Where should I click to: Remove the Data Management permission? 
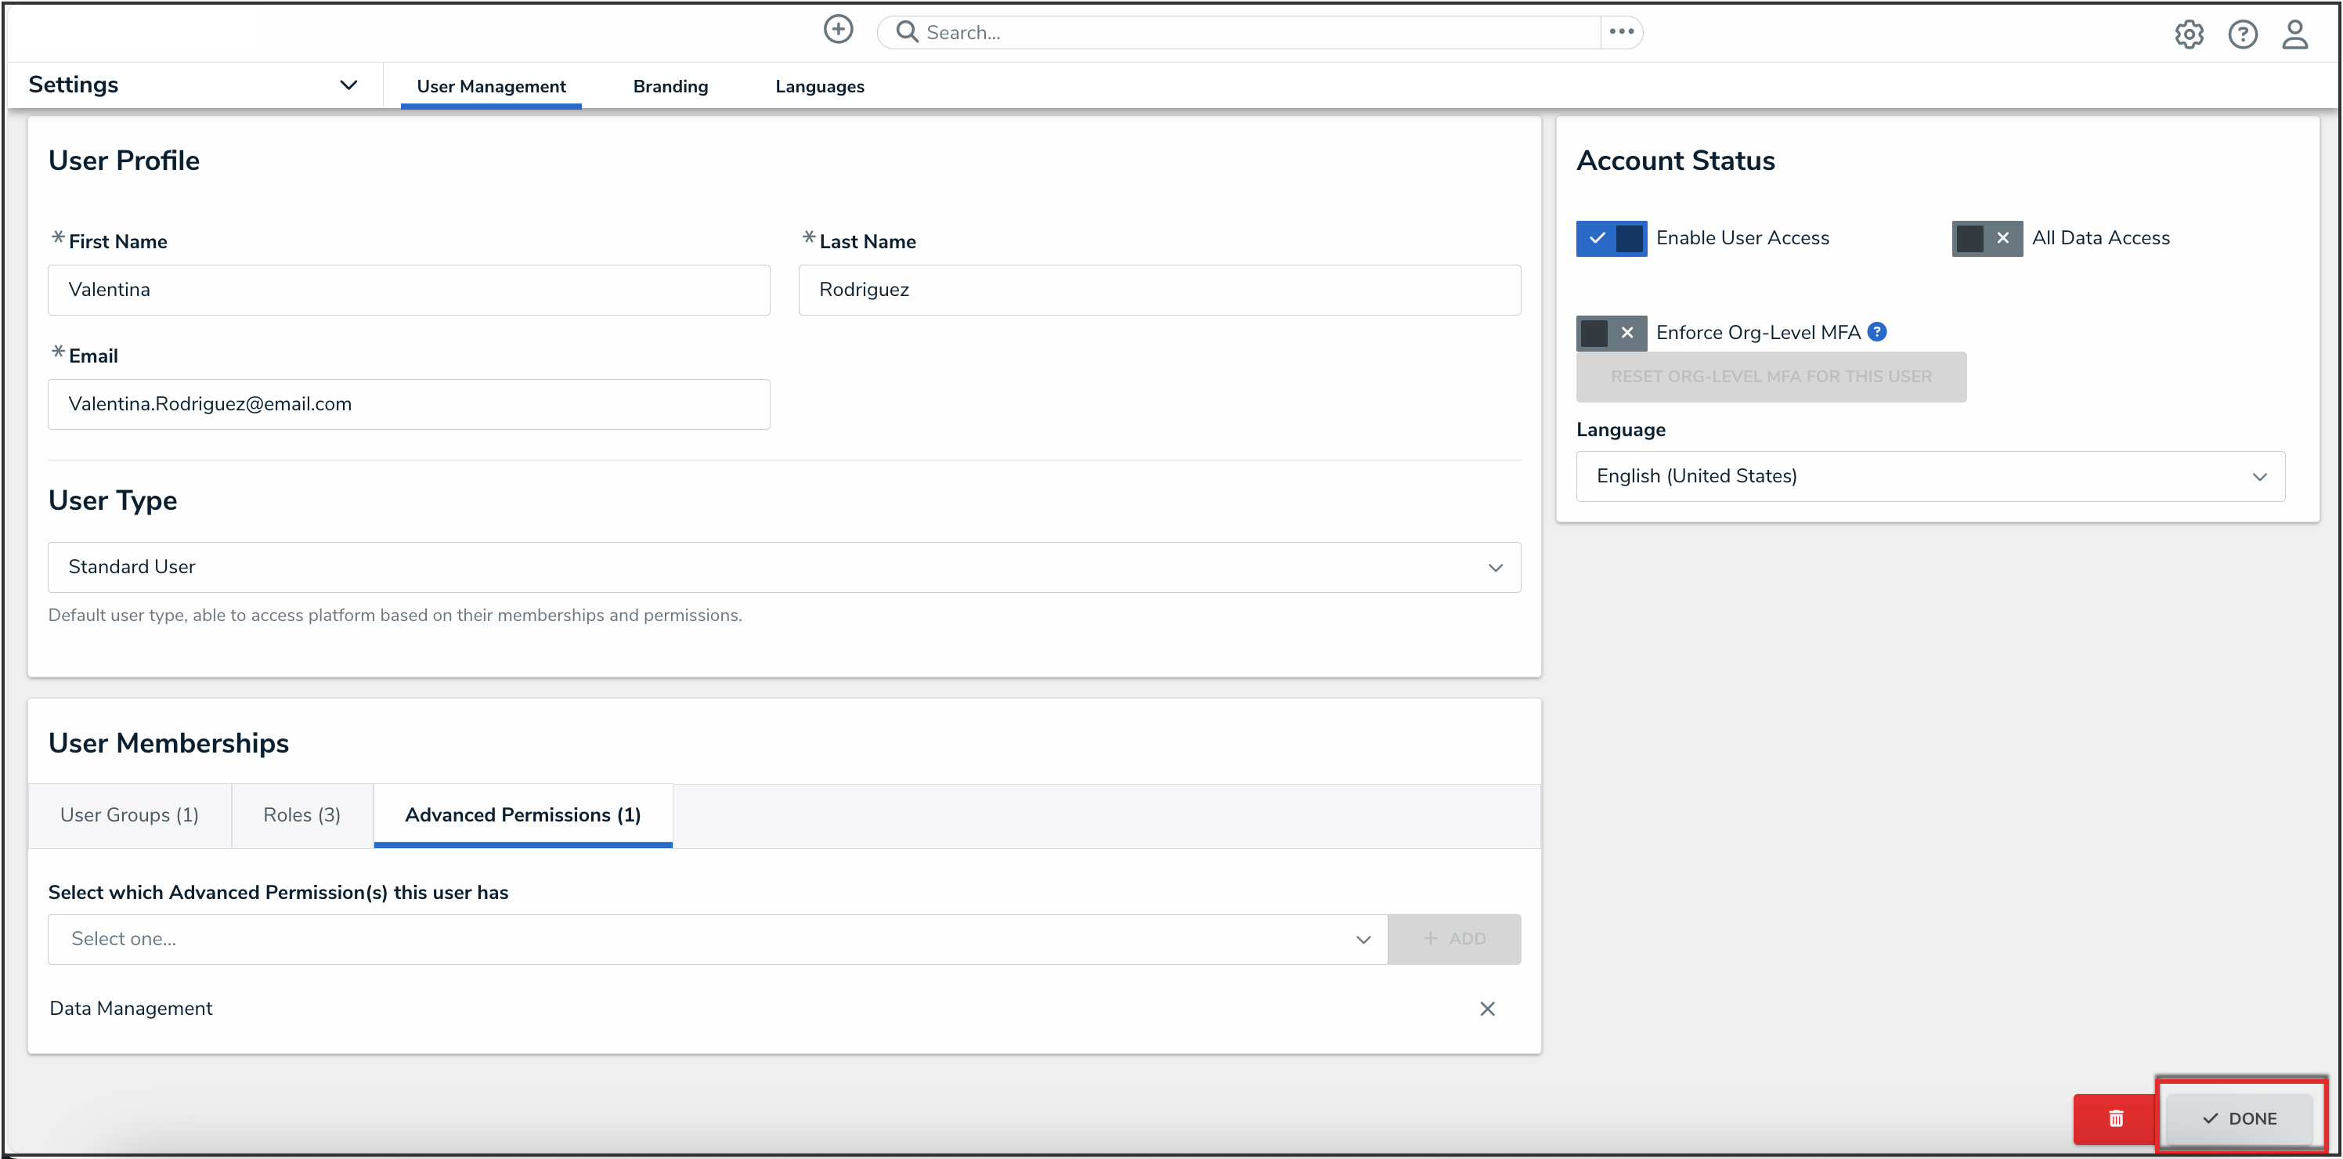pos(1486,1009)
